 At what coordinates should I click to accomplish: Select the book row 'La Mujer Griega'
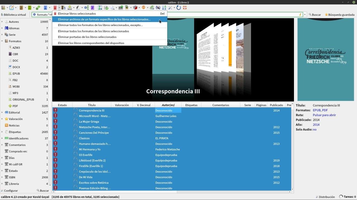[172, 121]
